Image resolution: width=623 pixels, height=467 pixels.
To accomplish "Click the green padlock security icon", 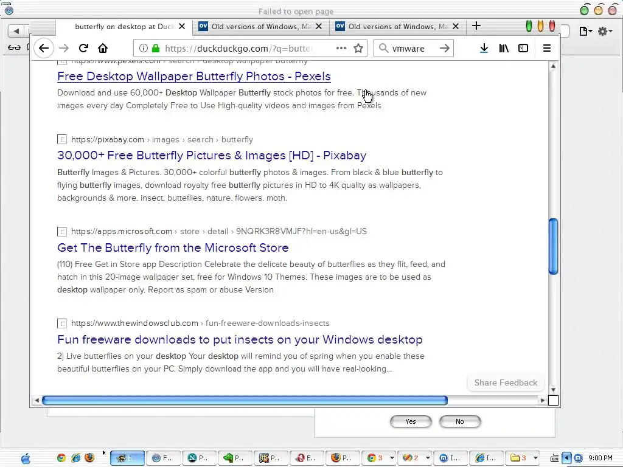I will click(156, 49).
